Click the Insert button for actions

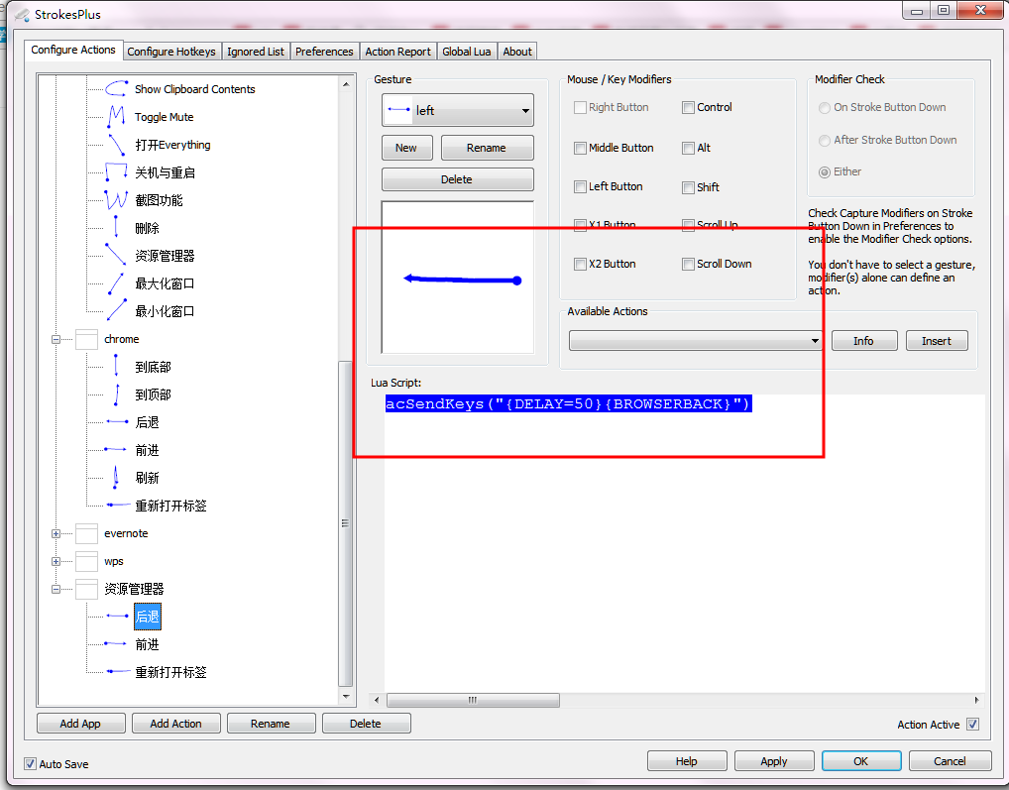(936, 340)
